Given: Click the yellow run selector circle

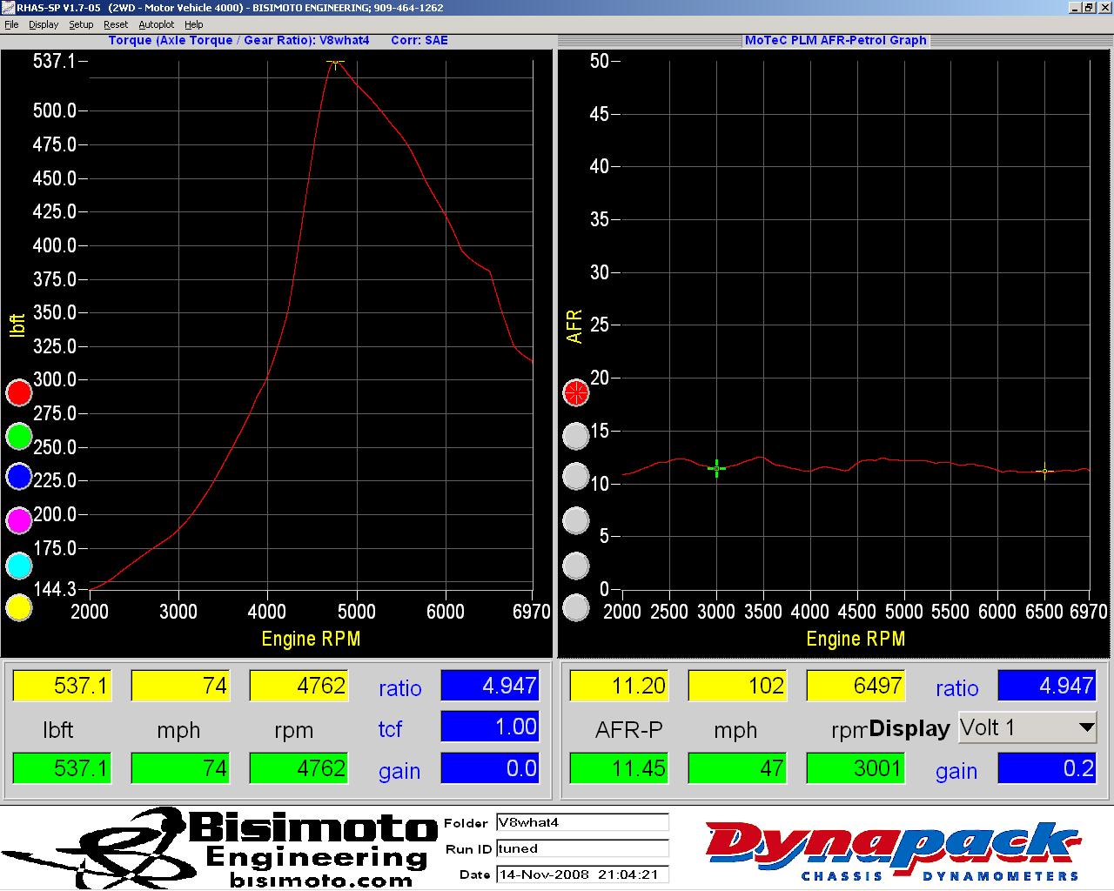Looking at the screenshot, I should coord(19,607).
